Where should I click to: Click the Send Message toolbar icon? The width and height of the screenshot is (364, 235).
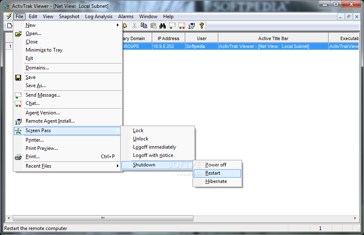pos(172,26)
